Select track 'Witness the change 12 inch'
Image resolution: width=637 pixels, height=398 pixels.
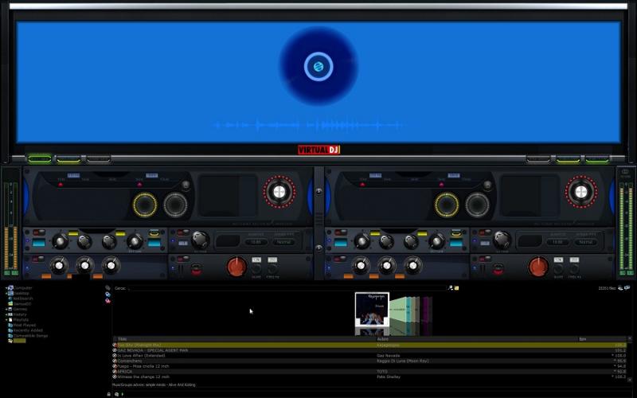click(369, 377)
